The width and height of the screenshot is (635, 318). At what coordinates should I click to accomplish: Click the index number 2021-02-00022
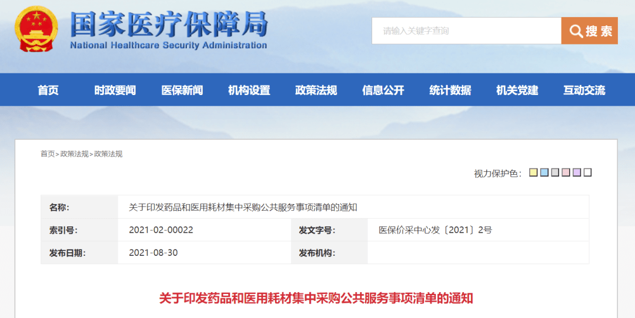(161, 230)
